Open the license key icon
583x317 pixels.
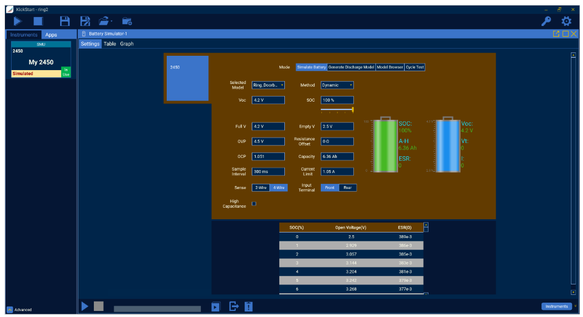pos(547,21)
